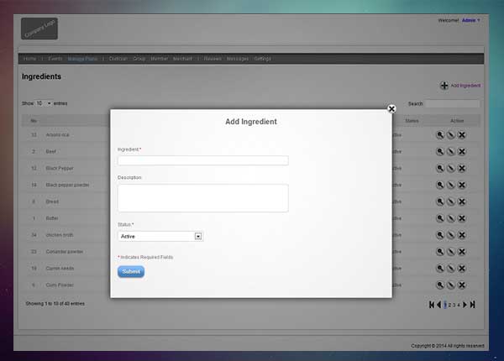Jump to the last page of results
The height and width of the screenshot is (361, 504).
pyautogui.click(x=472, y=305)
